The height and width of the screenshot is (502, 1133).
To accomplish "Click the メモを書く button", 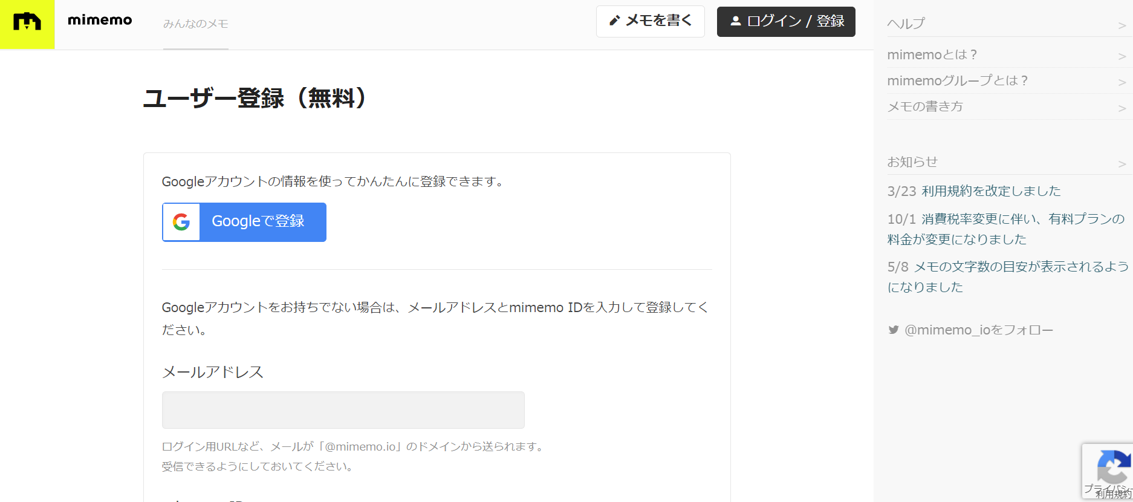I will pos(651,21).
